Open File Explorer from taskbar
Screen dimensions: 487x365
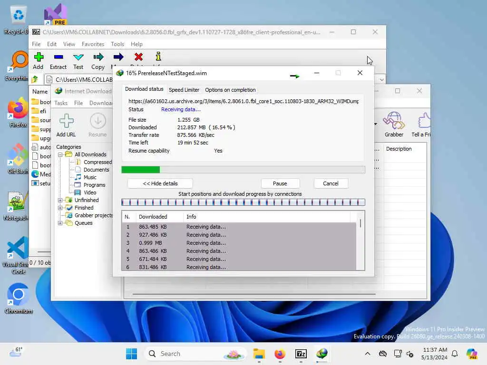pos(259,354)
